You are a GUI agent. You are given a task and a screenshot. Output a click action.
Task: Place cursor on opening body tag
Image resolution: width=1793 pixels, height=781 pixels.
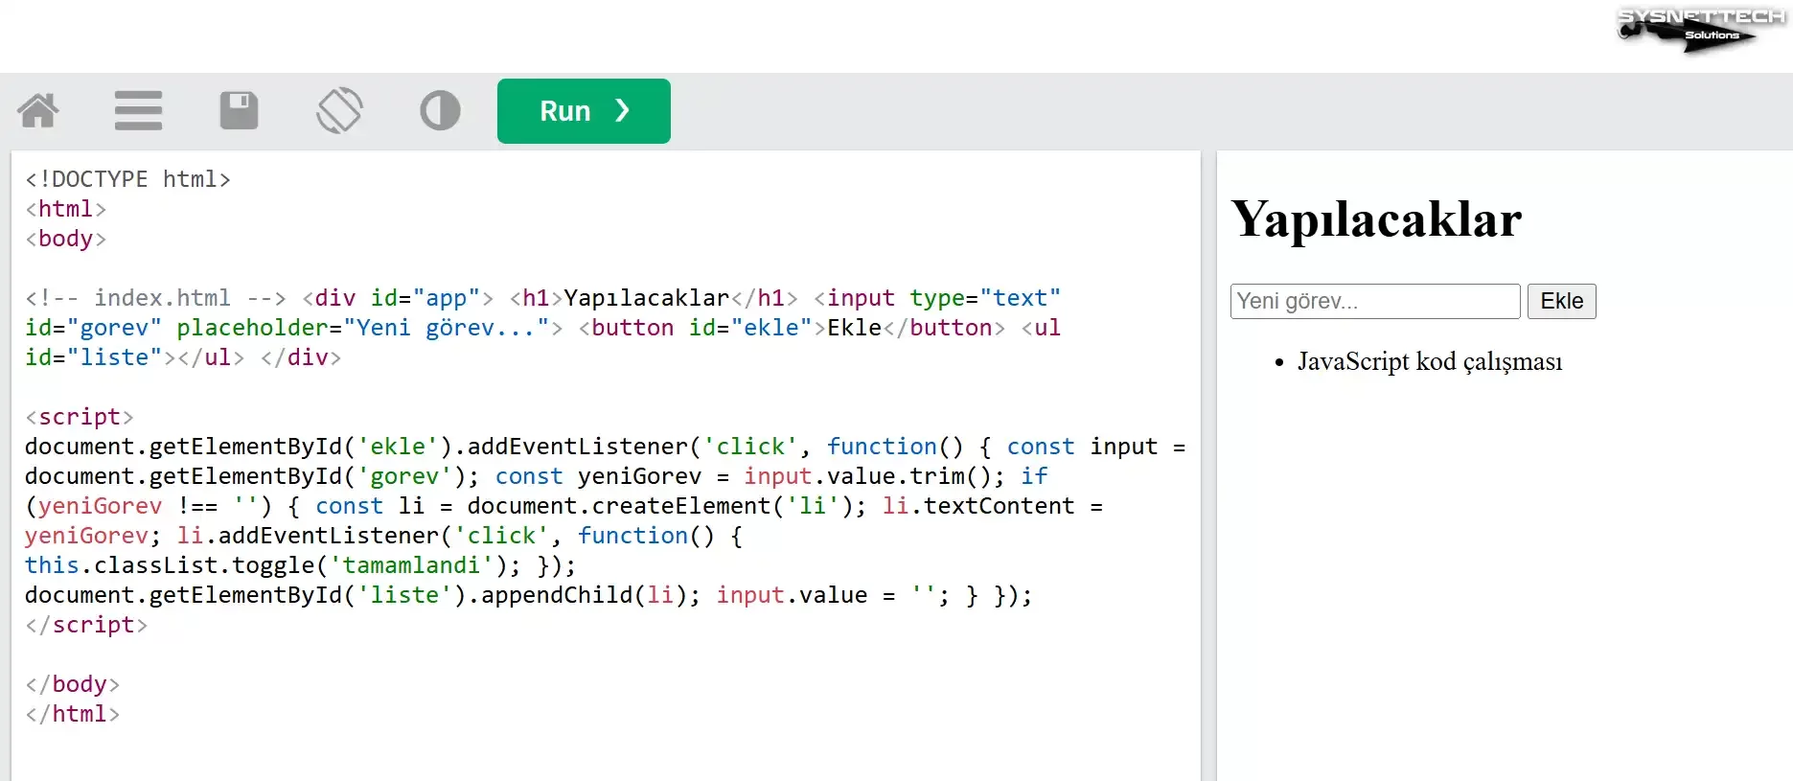65,239
